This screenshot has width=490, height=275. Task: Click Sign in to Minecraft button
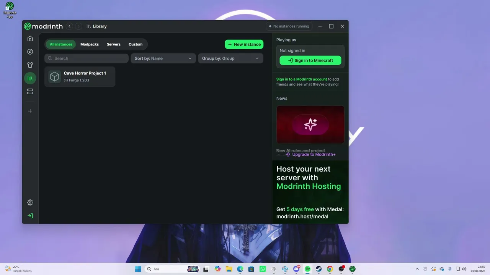point(310,60)
